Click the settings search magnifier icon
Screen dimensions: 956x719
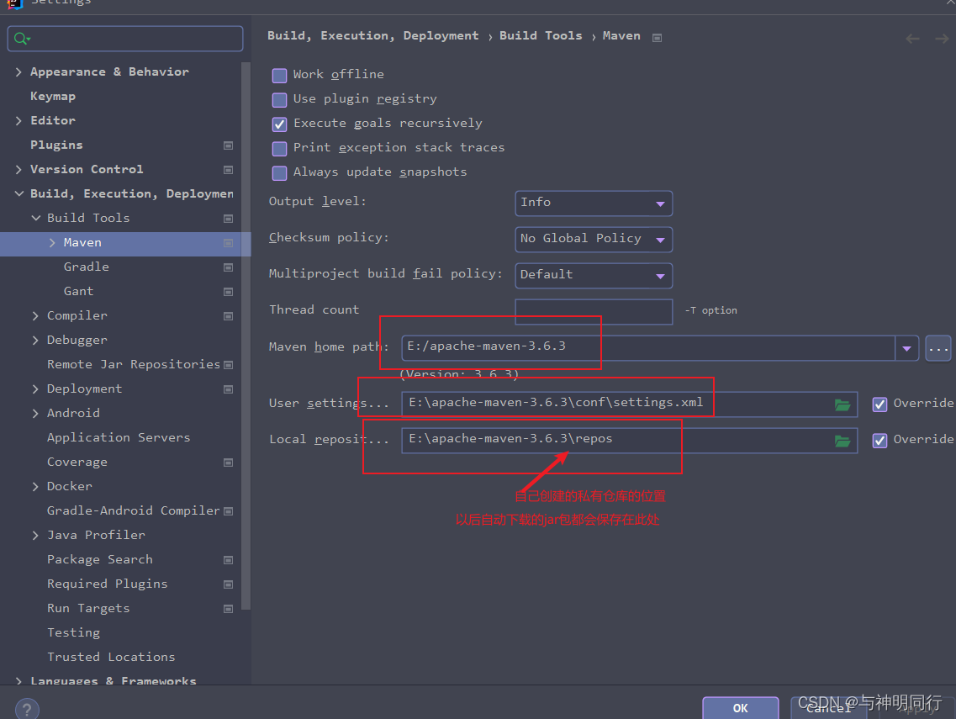pyautogui.click(x=21, y=39)
